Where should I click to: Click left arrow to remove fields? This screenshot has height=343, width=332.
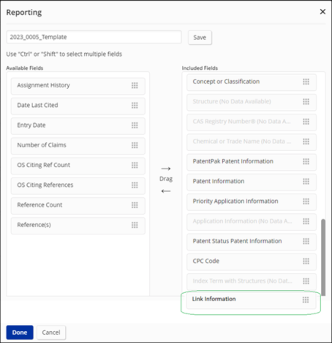click(x=166, y=191)
